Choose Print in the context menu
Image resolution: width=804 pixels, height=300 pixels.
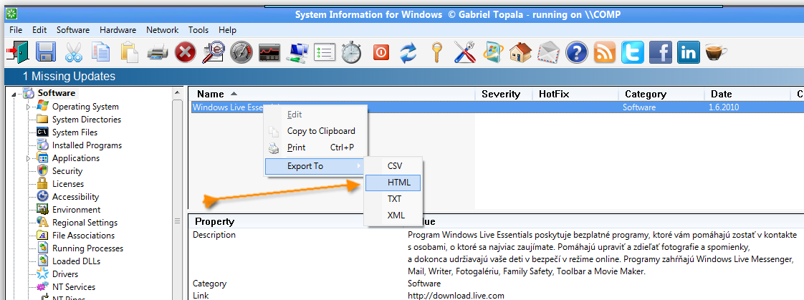(315, 147)
